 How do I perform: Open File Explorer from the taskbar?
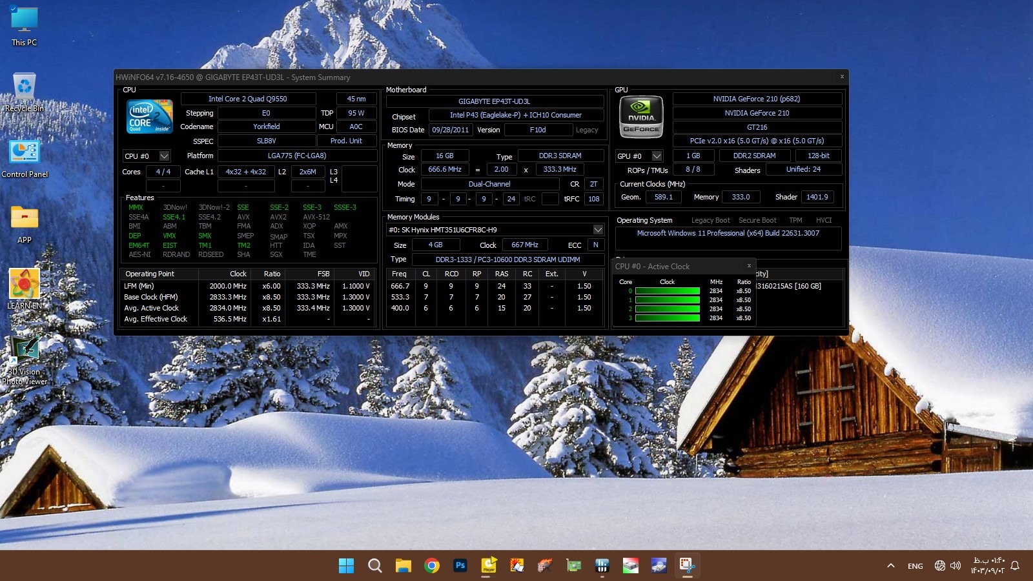pyautogui.click(x=404, y=566)
